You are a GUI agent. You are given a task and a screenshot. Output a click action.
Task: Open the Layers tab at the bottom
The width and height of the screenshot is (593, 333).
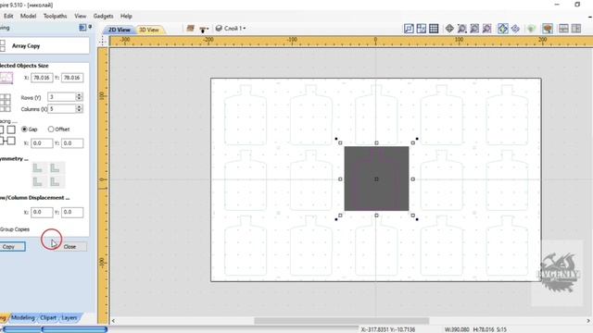coord(69,318)
